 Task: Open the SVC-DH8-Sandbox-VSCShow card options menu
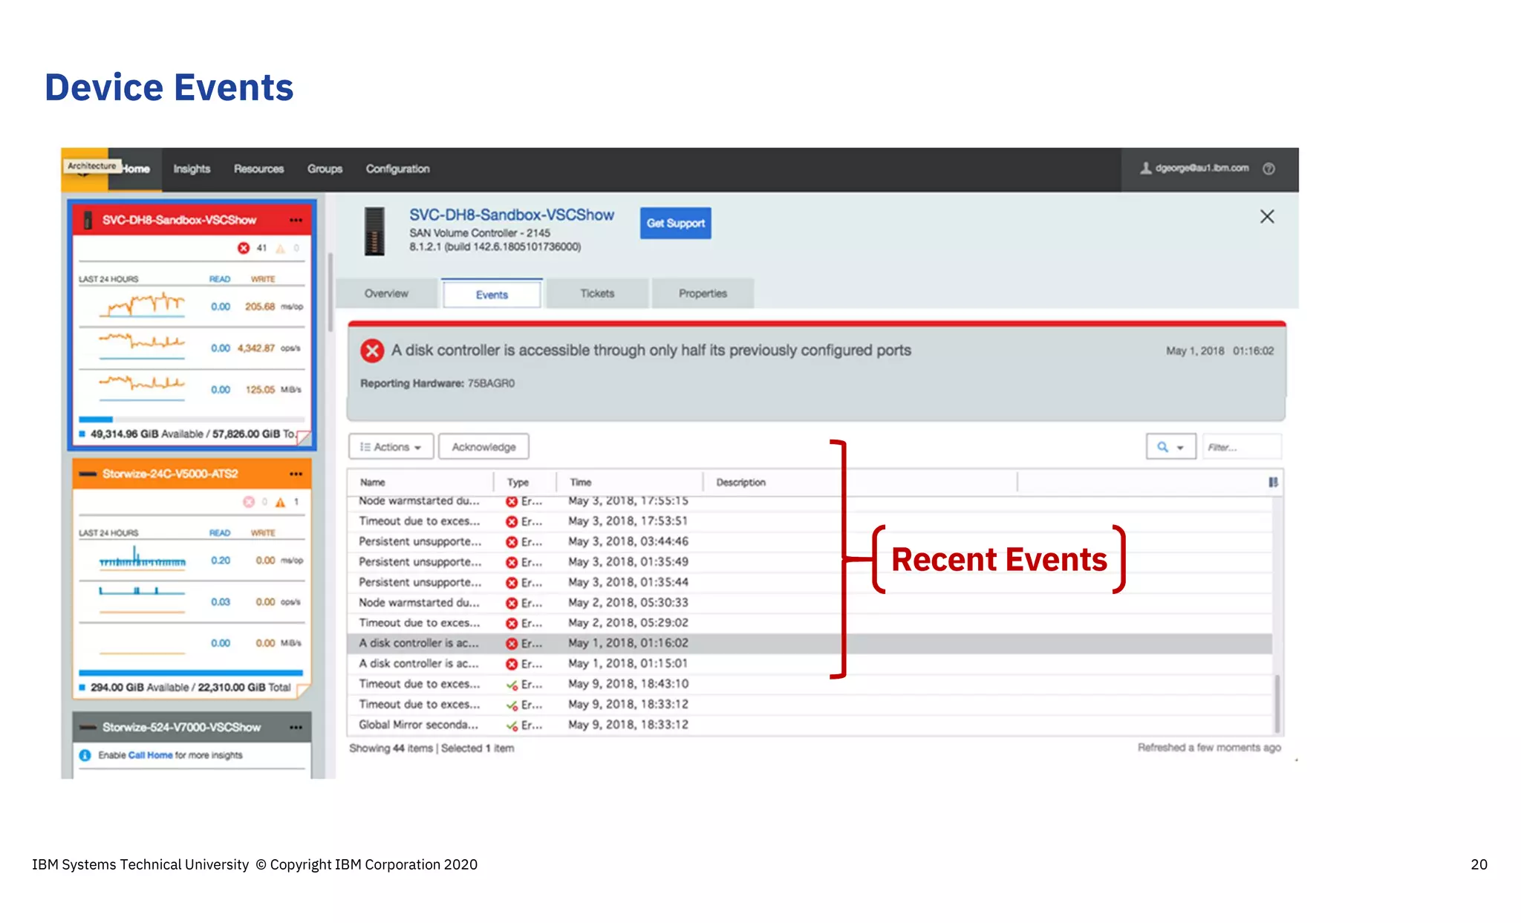(x=296, y=220)
